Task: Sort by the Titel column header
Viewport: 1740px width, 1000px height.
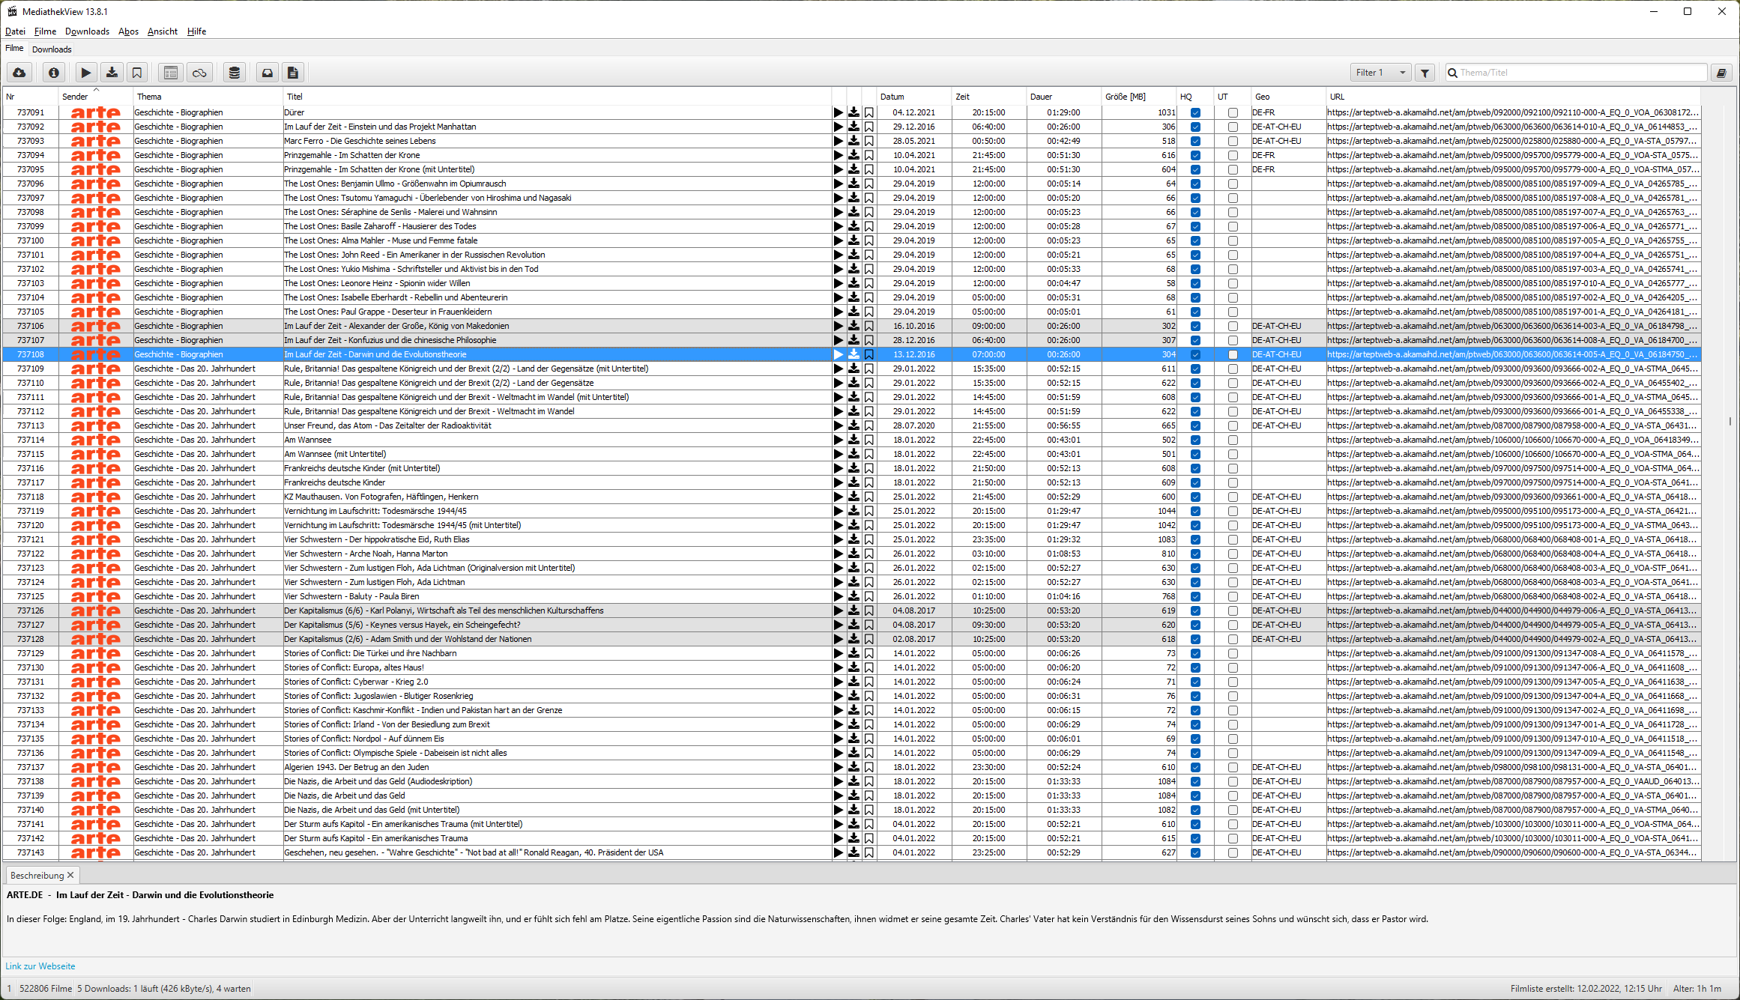Action: [558, 97]
